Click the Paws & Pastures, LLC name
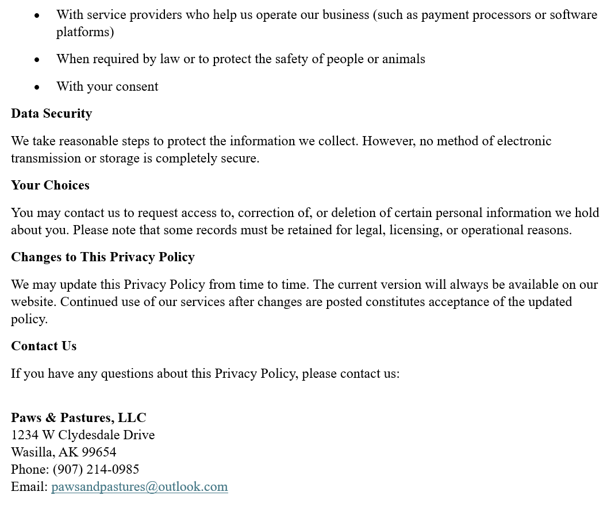 (x=79, y=417)
